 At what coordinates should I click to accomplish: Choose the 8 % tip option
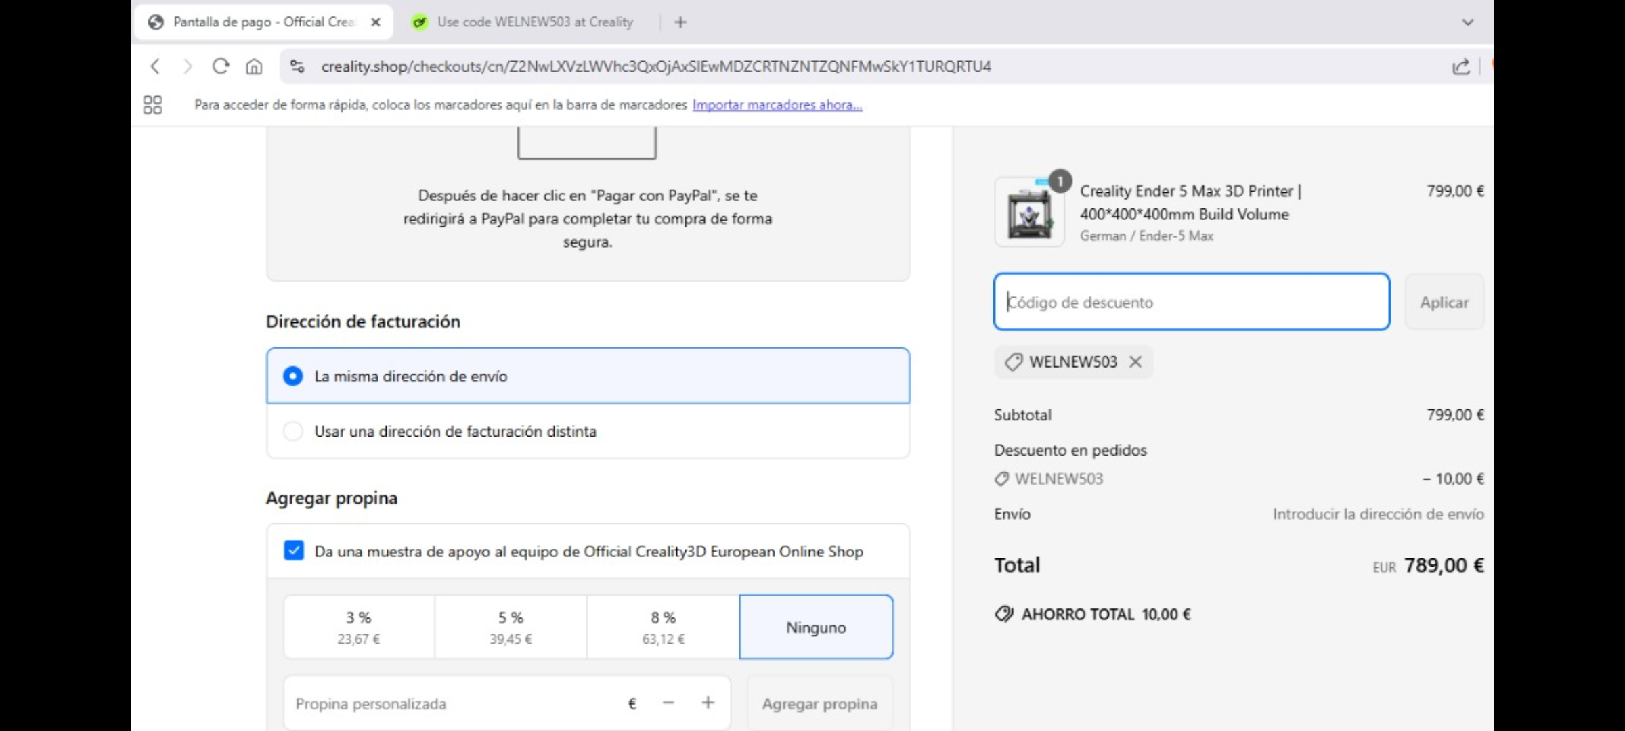tap(664, 627)
